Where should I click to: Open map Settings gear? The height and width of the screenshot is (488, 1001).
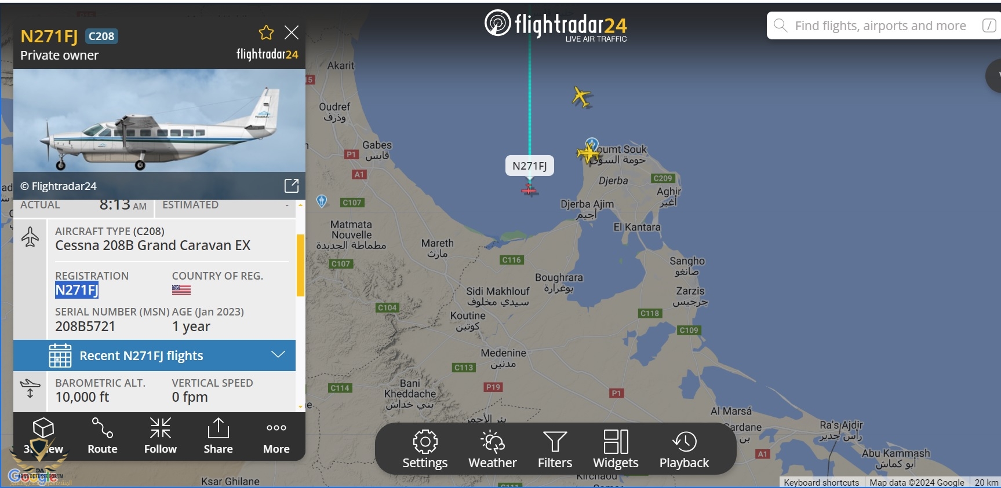(x=425, y=449)
